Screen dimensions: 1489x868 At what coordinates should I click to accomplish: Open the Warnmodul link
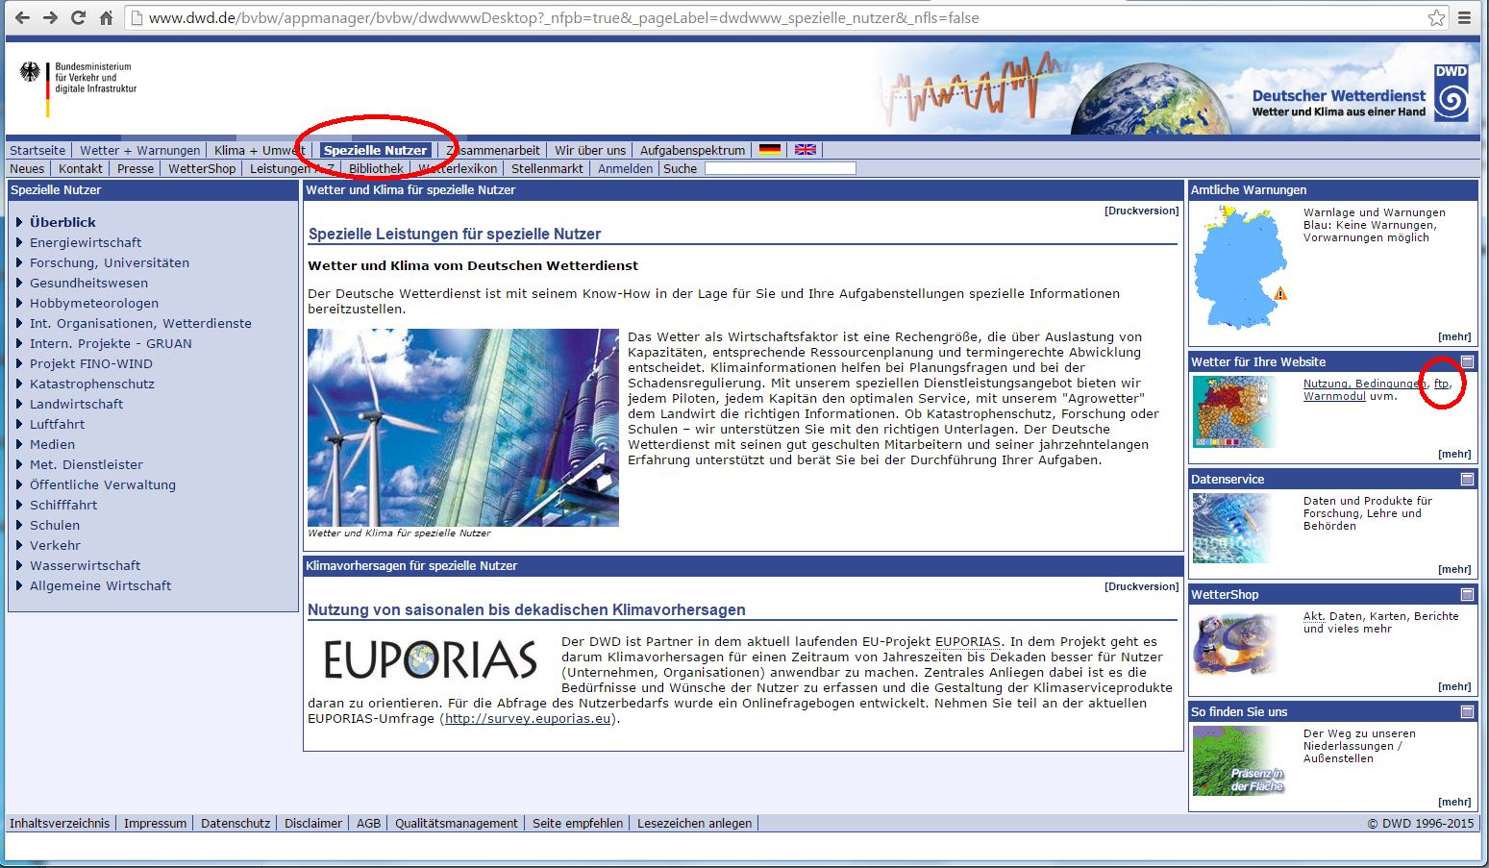[1334, 396]
